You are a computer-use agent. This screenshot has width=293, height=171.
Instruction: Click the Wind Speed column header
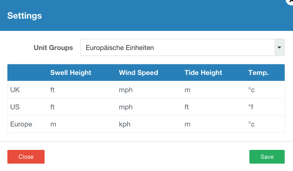[x=138, y=73]
